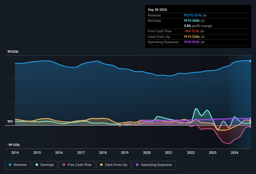Click the ₩300b y-axis label

13,52
